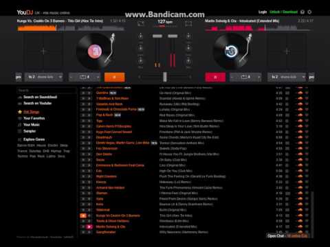
Task: Click the left channel volume fader
Action: 157,36
